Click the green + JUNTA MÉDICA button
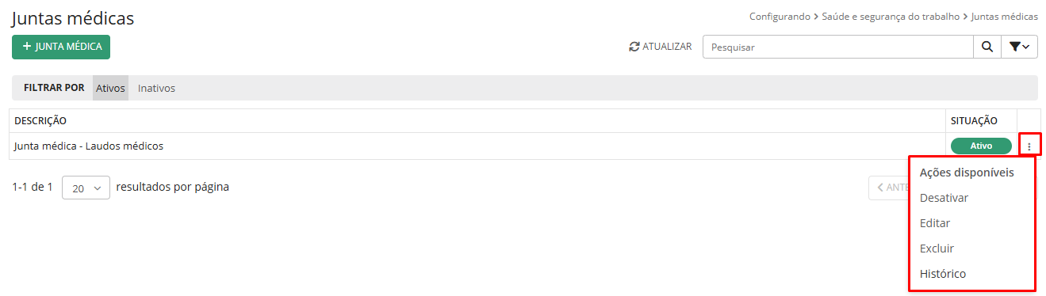Image resolution: width=1046 pixels, height=296 pixels. [x=61, y=47]
